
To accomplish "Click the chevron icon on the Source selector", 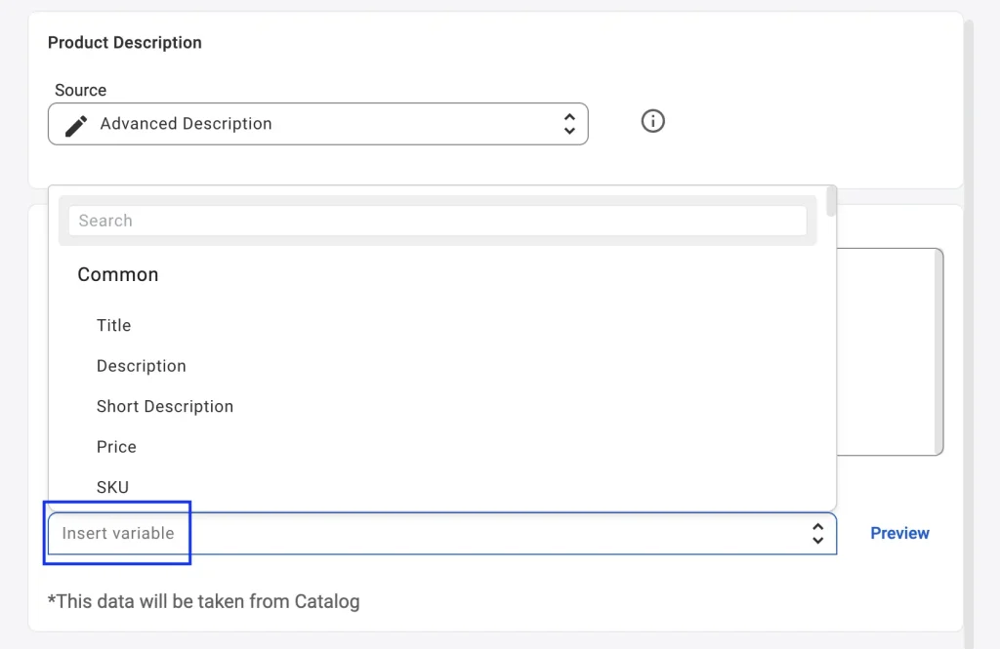I will click(569, 124).
